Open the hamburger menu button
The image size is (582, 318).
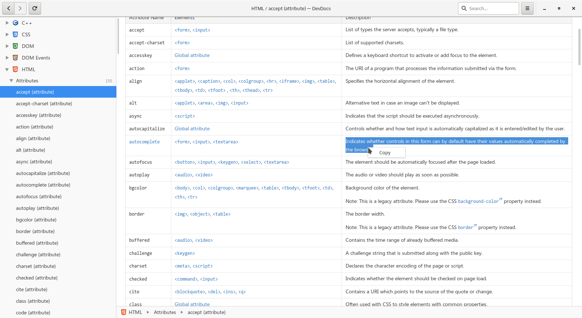(527, 8)
